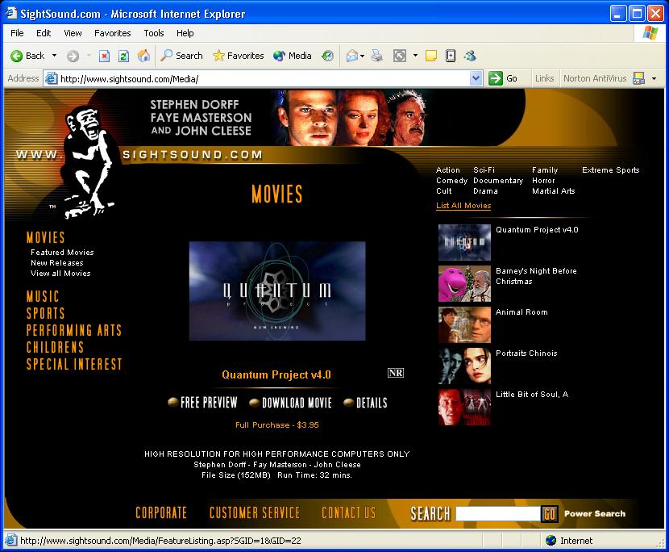Open the Featured Movies link
The image size is (669, 552).
click(x=62, y=253)
